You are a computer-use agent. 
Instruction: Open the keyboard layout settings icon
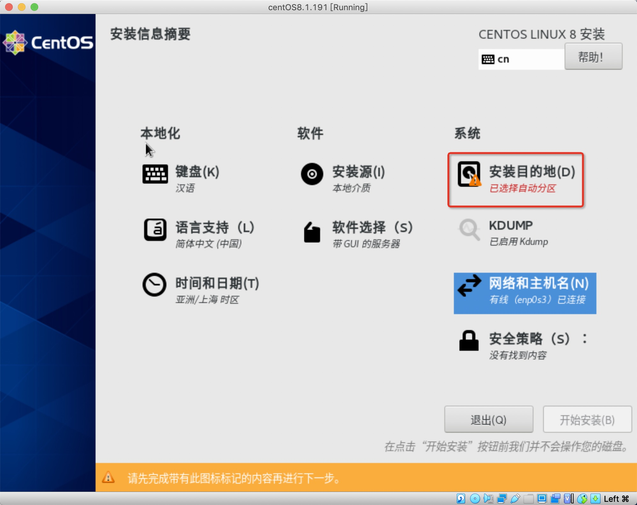(155, 174)
